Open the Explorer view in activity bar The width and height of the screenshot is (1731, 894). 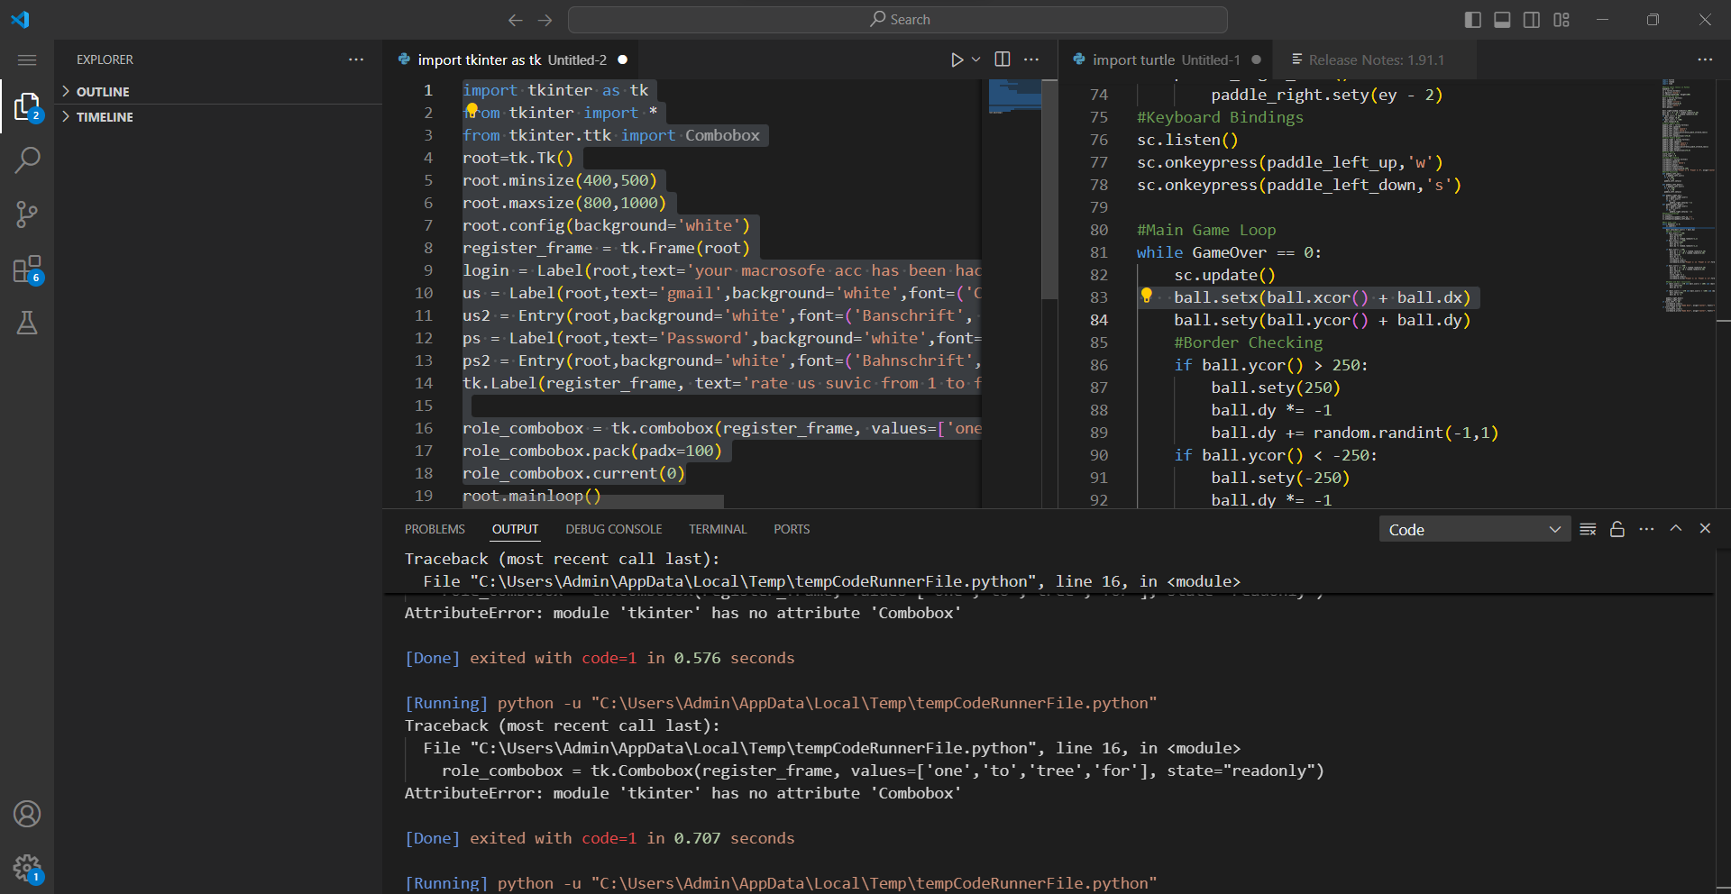point(27,107)
